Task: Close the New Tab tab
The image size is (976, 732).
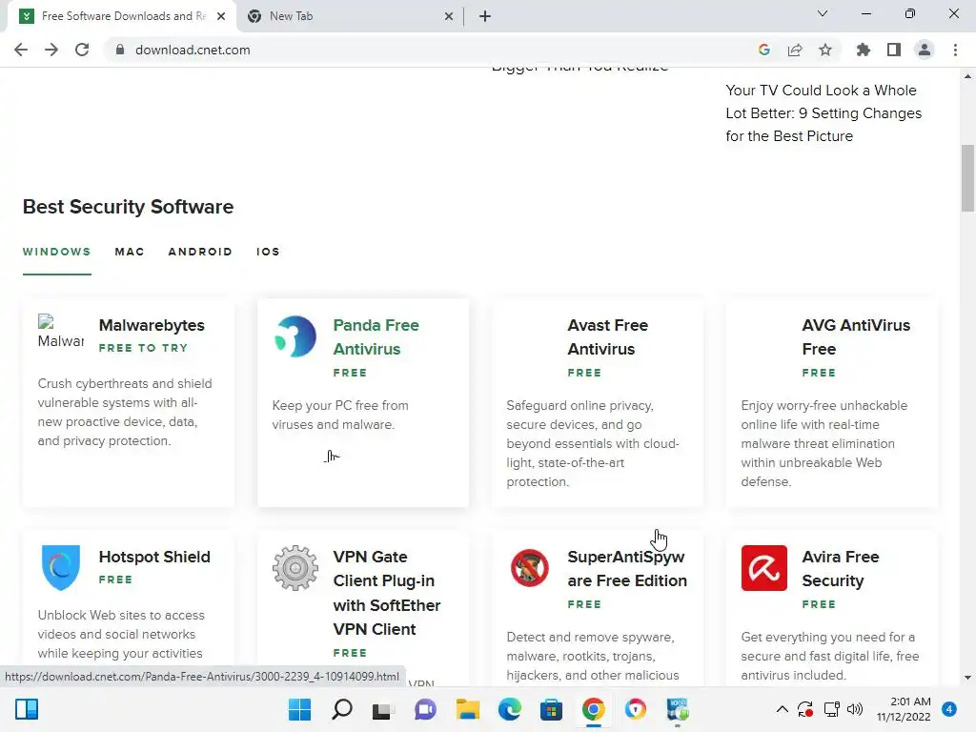Action: point(449,16)
